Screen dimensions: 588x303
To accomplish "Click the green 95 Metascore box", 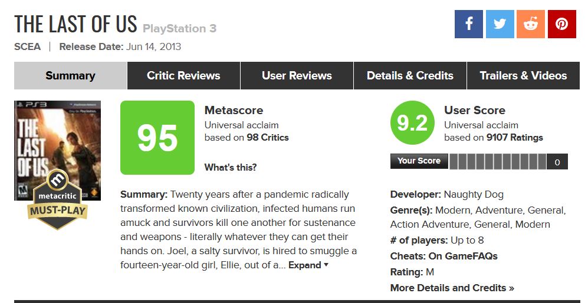I will tap(157, 138).
